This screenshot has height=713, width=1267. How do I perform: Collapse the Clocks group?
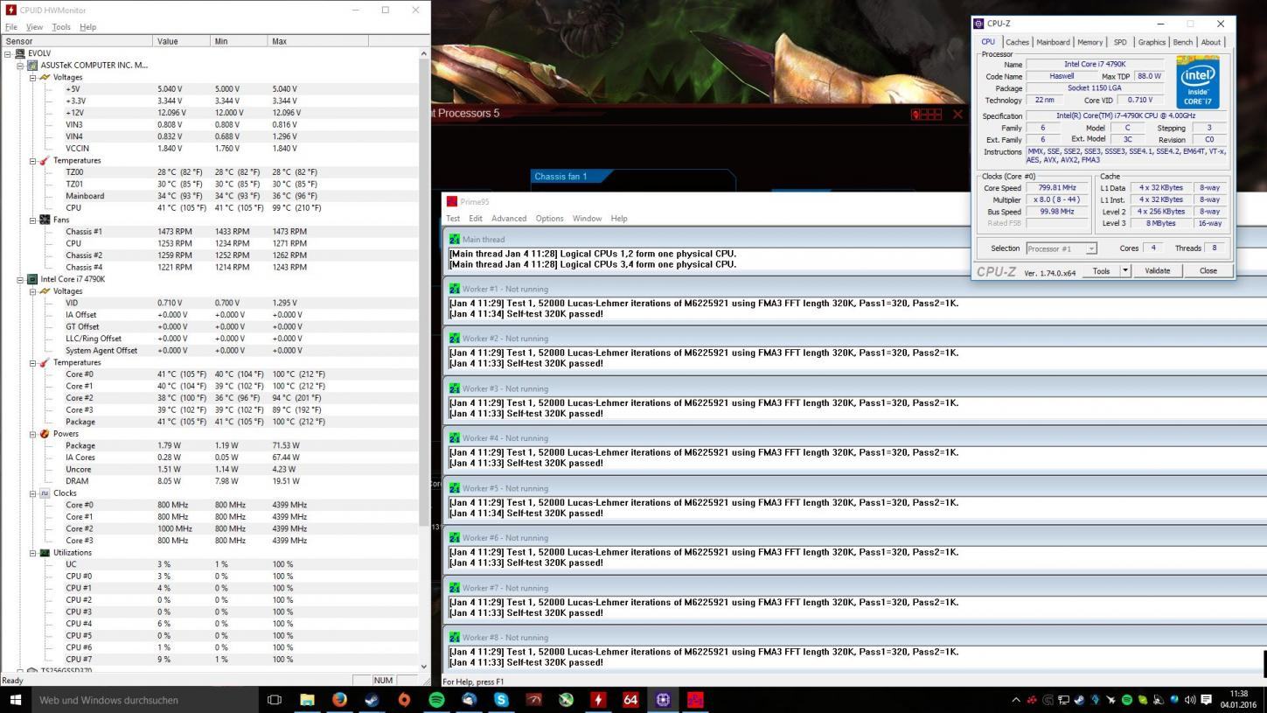click(x=32, y=493)
